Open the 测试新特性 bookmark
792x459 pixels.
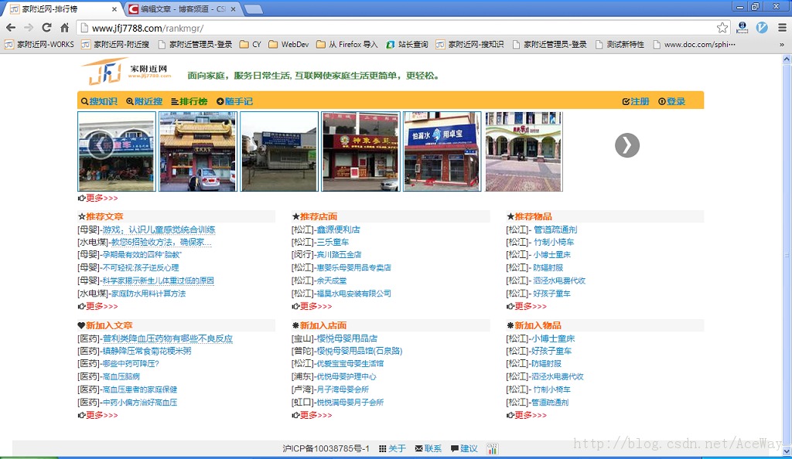pos(620,44)
